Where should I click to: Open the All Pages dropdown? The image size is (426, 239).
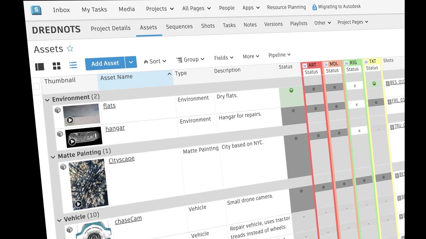[196, 8]
